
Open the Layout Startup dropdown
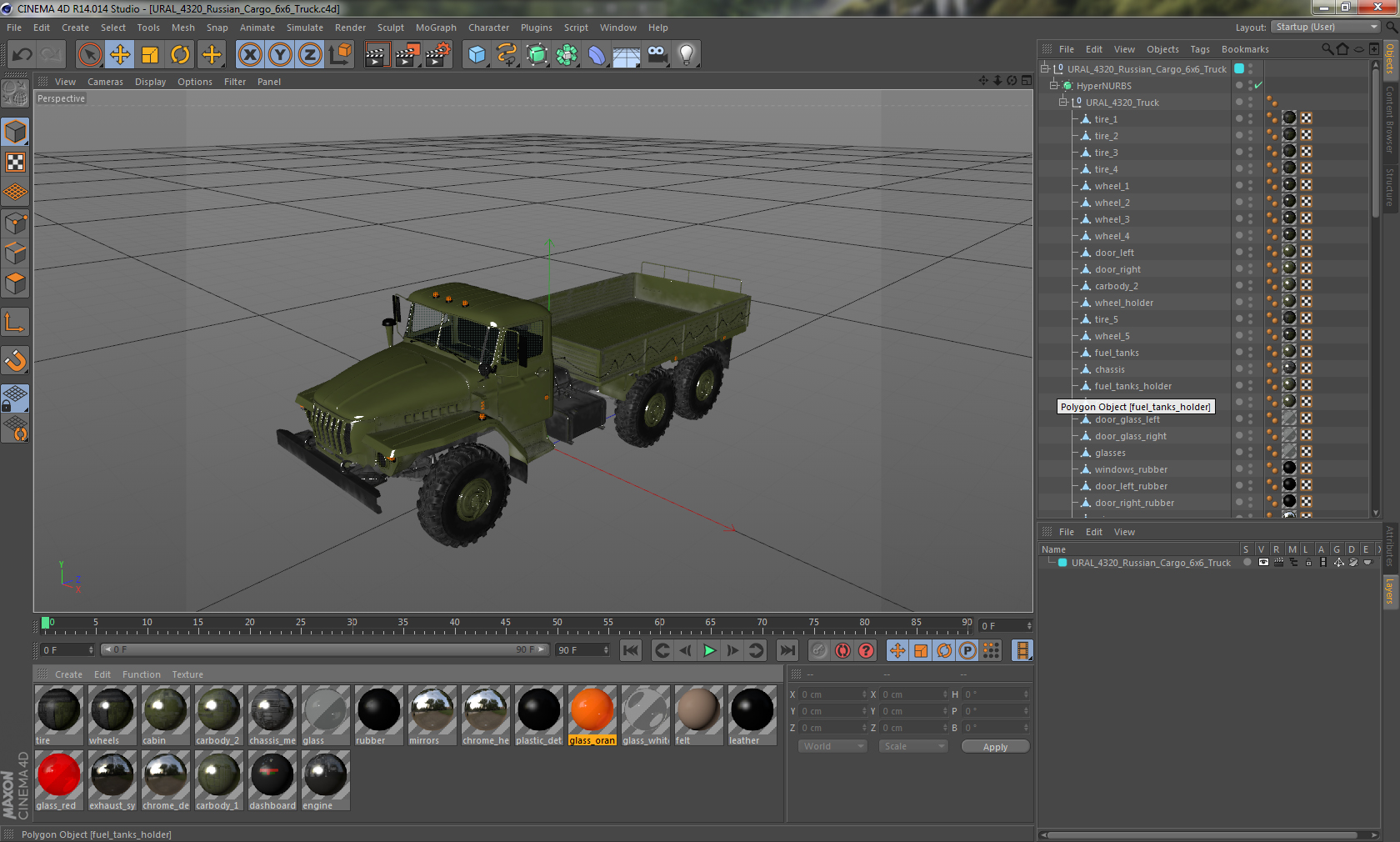(x=1326, y=27)
